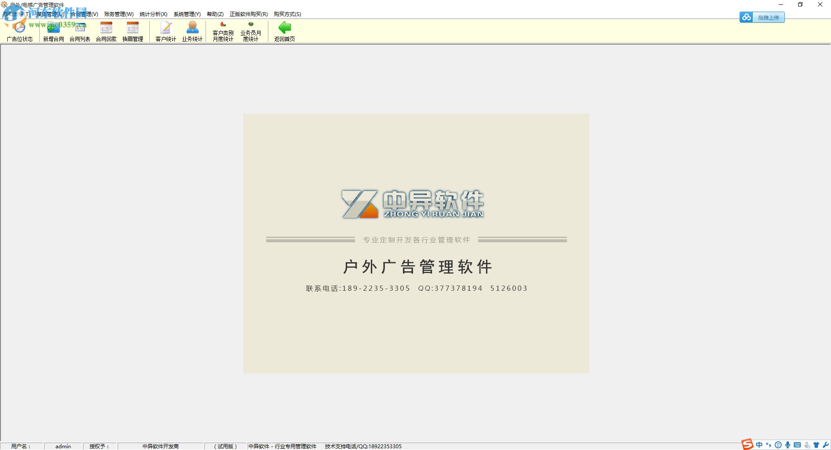Select the 合同回款 calendar icon
Viewport: 831px width, 450px height.
coord(106,30)
